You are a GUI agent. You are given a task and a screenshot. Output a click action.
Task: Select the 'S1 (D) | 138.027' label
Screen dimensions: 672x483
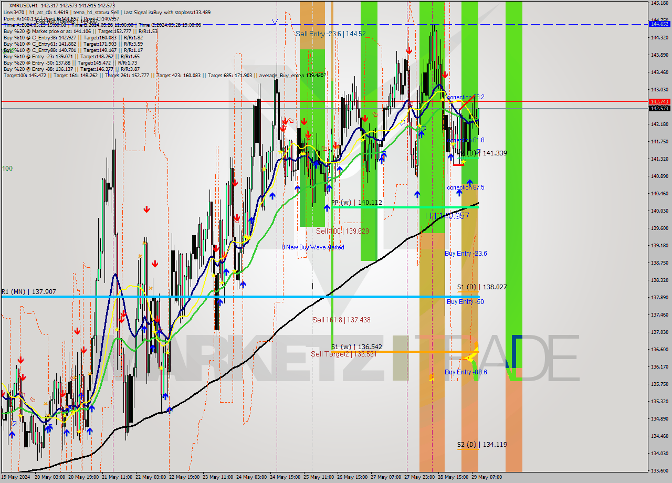pos(481,287)
